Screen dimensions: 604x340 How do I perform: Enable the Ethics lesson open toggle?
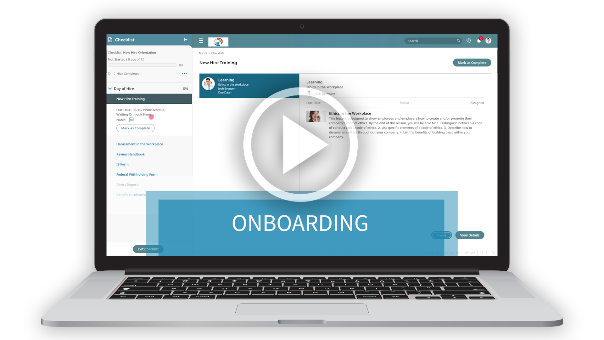(441, 235)
